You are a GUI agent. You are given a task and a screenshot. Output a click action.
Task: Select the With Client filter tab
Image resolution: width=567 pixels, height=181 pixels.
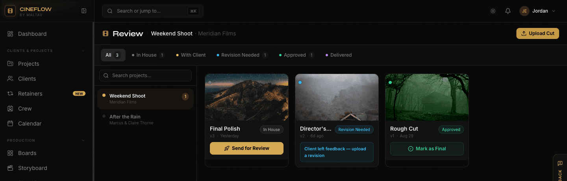coord(191,55)
